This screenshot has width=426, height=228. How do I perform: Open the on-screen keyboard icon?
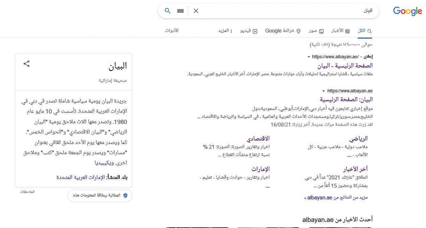(x=180, y=11)
